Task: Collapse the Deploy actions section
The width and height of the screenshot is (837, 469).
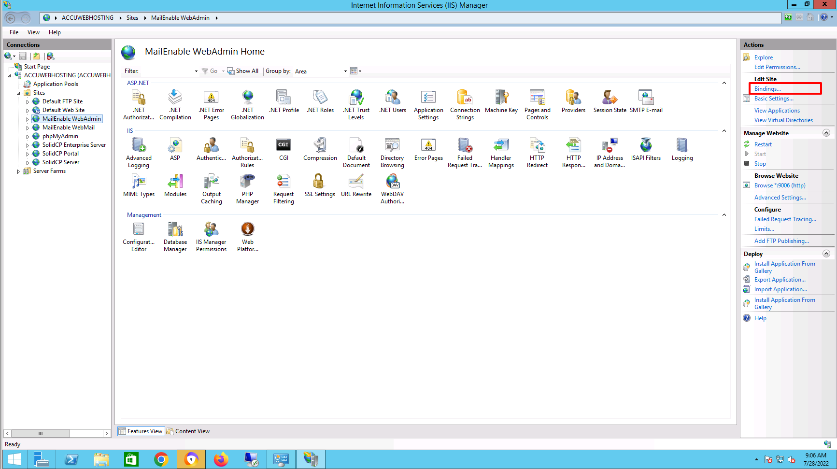Action: click(x=826, y=254)
